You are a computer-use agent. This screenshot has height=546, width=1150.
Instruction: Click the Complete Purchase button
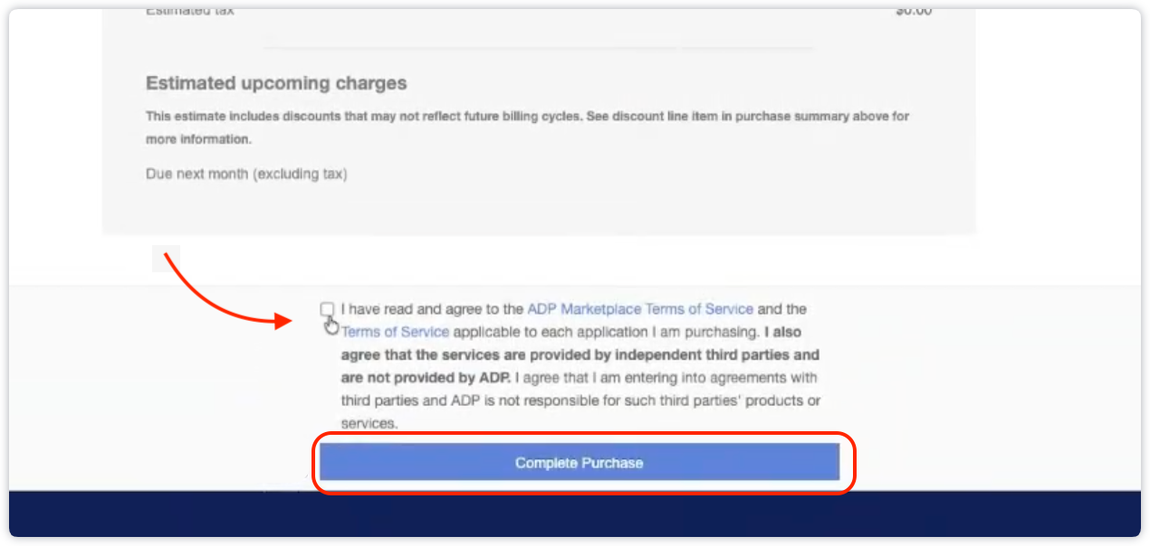click(x=579, y=463)
